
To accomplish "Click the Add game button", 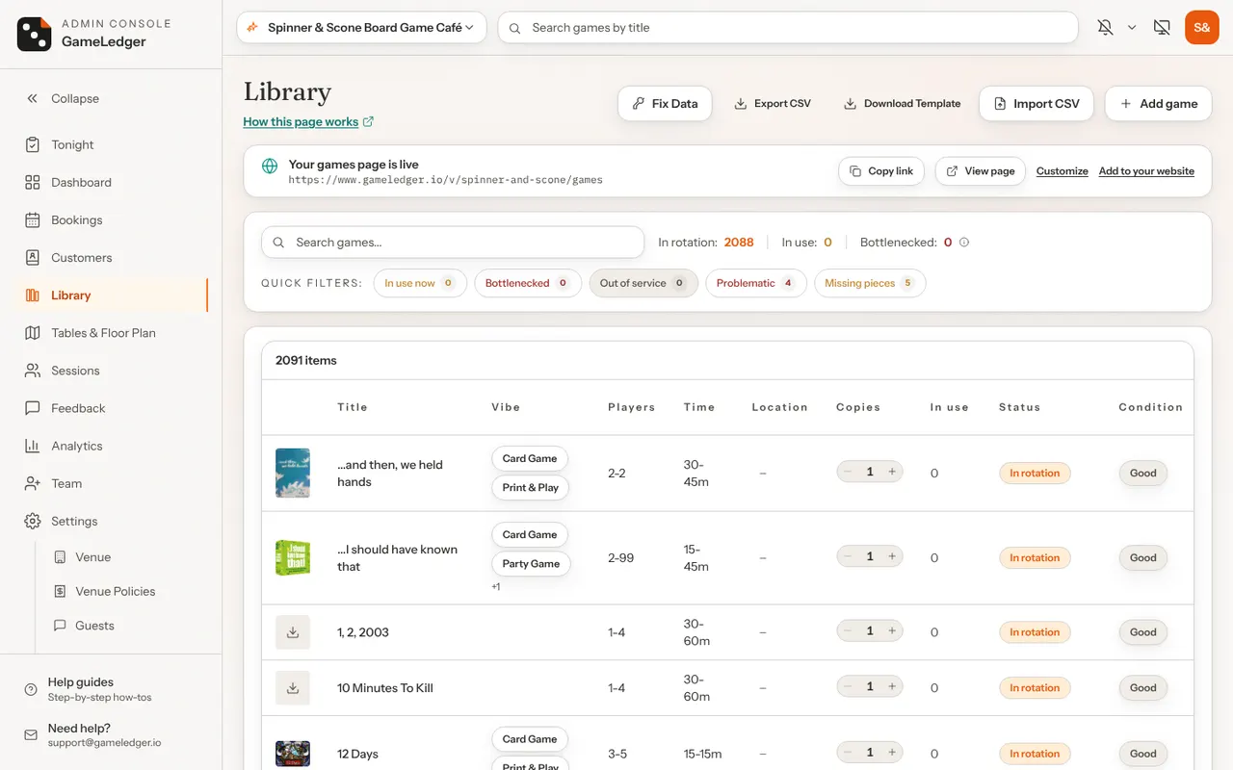I will 1159,104.
